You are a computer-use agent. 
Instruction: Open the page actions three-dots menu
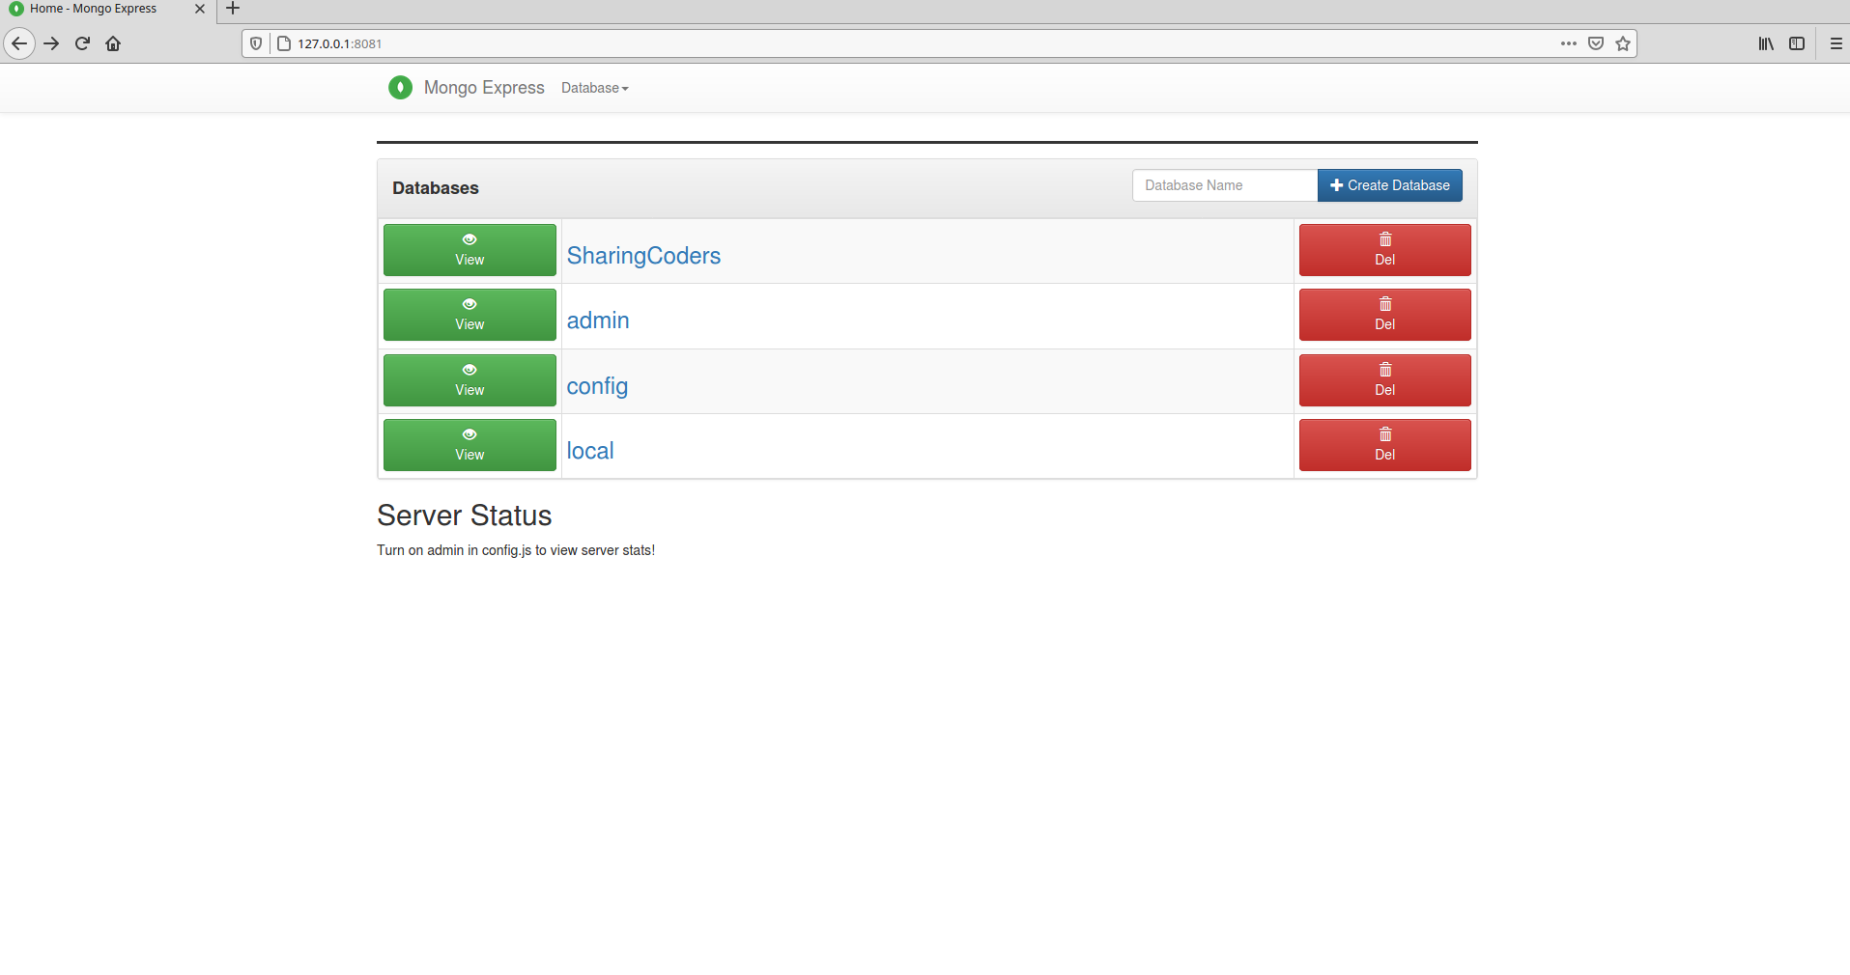1569,43
